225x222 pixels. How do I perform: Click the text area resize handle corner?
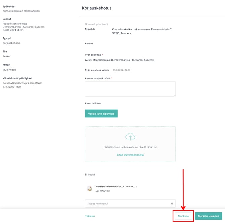pos(174,95)
